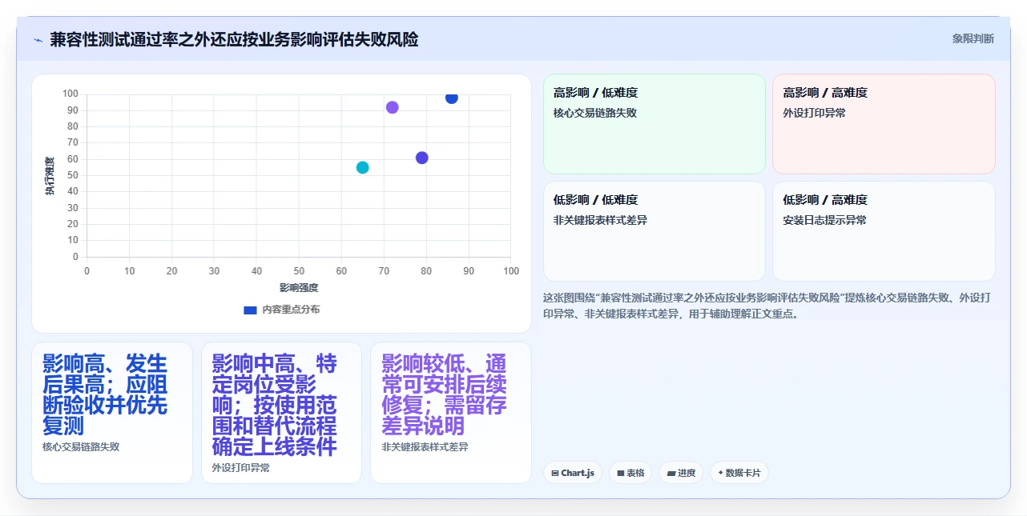
Task: Click the 内容重点分布 legend text
Action: point(291,310)
